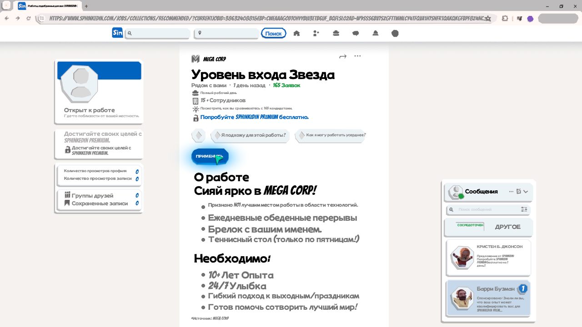The height and width of the screenshot is (327, 582).
Task: Open the message filter settings icon
Action: (x=524, y=209)
